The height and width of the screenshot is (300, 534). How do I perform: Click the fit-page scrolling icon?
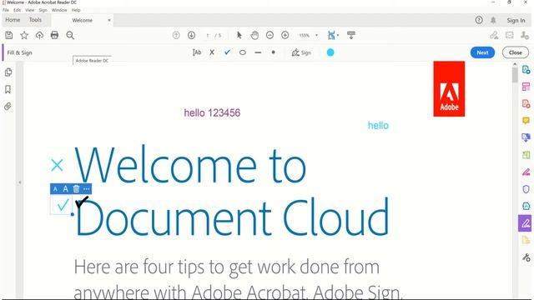coord(331,35)
